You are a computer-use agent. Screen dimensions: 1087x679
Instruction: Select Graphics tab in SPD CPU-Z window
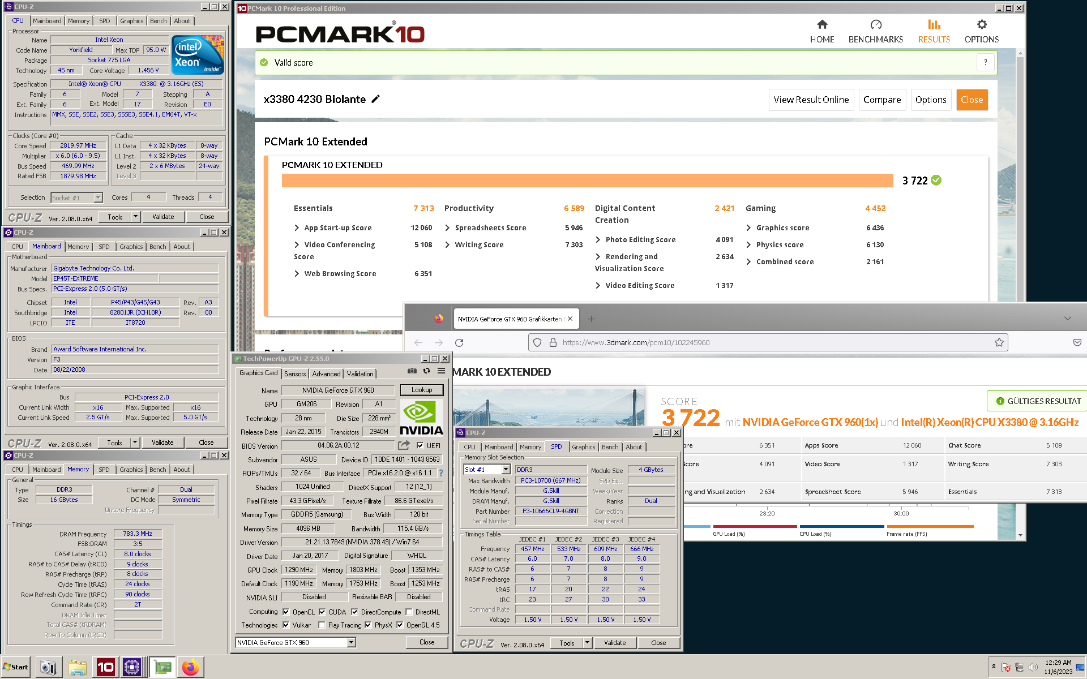(583, 446)
